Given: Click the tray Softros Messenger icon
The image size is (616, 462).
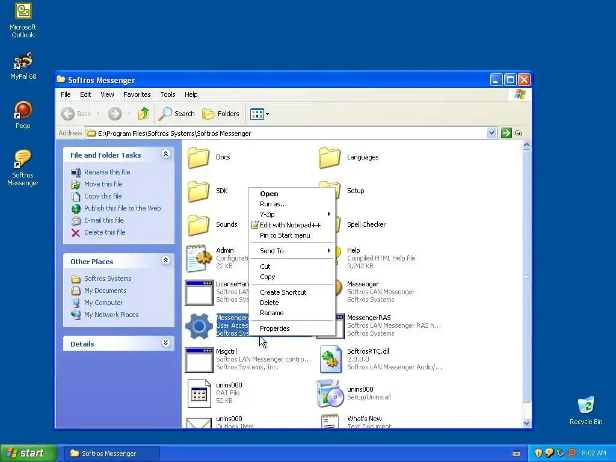Looking at the screenshot, I should pos(549,454).
